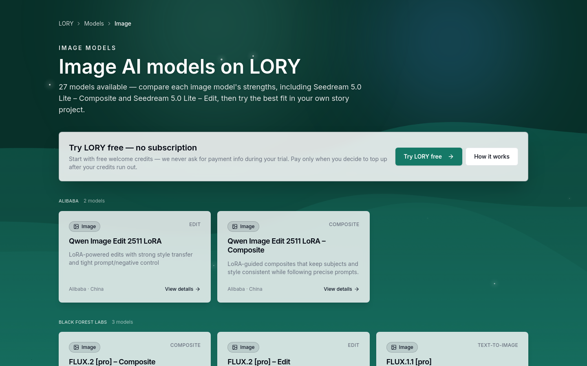Go to the LORY breadcrumb link

[66, 24]
